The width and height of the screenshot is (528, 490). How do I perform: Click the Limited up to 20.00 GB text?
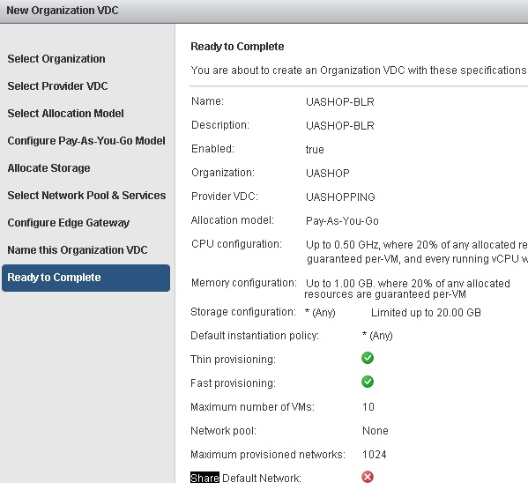point(426,313)
